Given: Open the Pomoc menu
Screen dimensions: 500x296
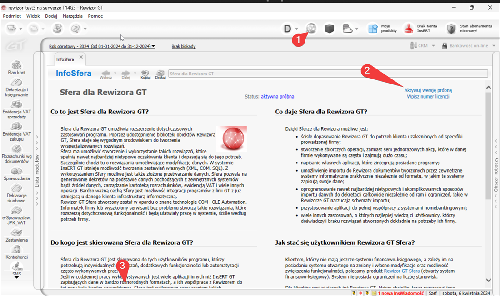Looking at the screenshot, I should tap(95, 16).
